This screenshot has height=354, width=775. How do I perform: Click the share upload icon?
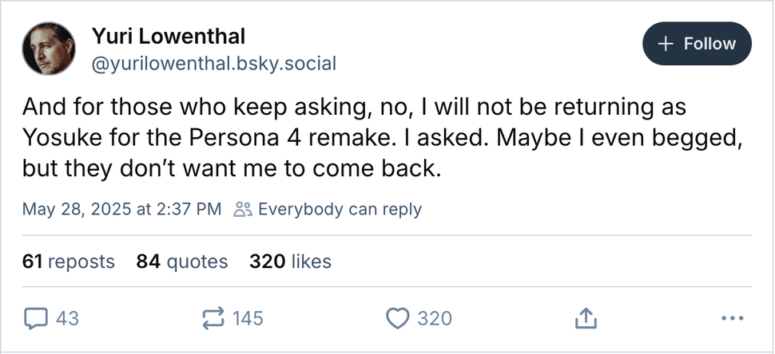[x=586, y=319]
